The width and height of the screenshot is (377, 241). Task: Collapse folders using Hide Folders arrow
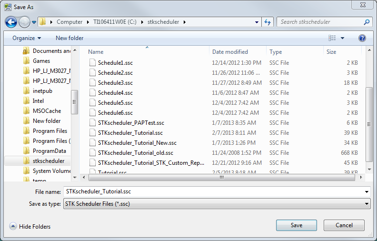coord(13,227)
